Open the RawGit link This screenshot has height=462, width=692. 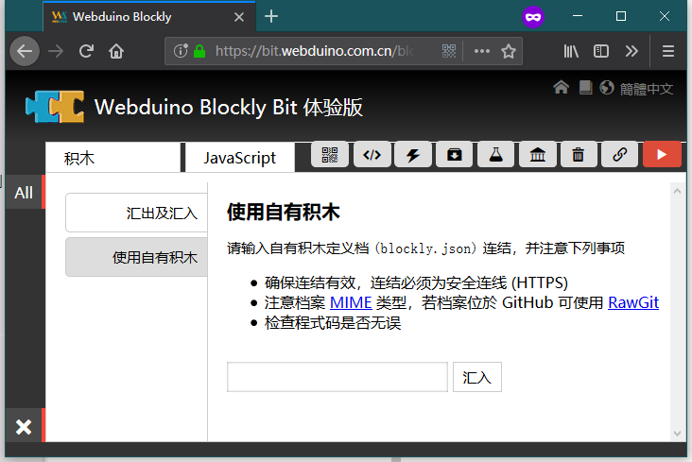[633, 302]
